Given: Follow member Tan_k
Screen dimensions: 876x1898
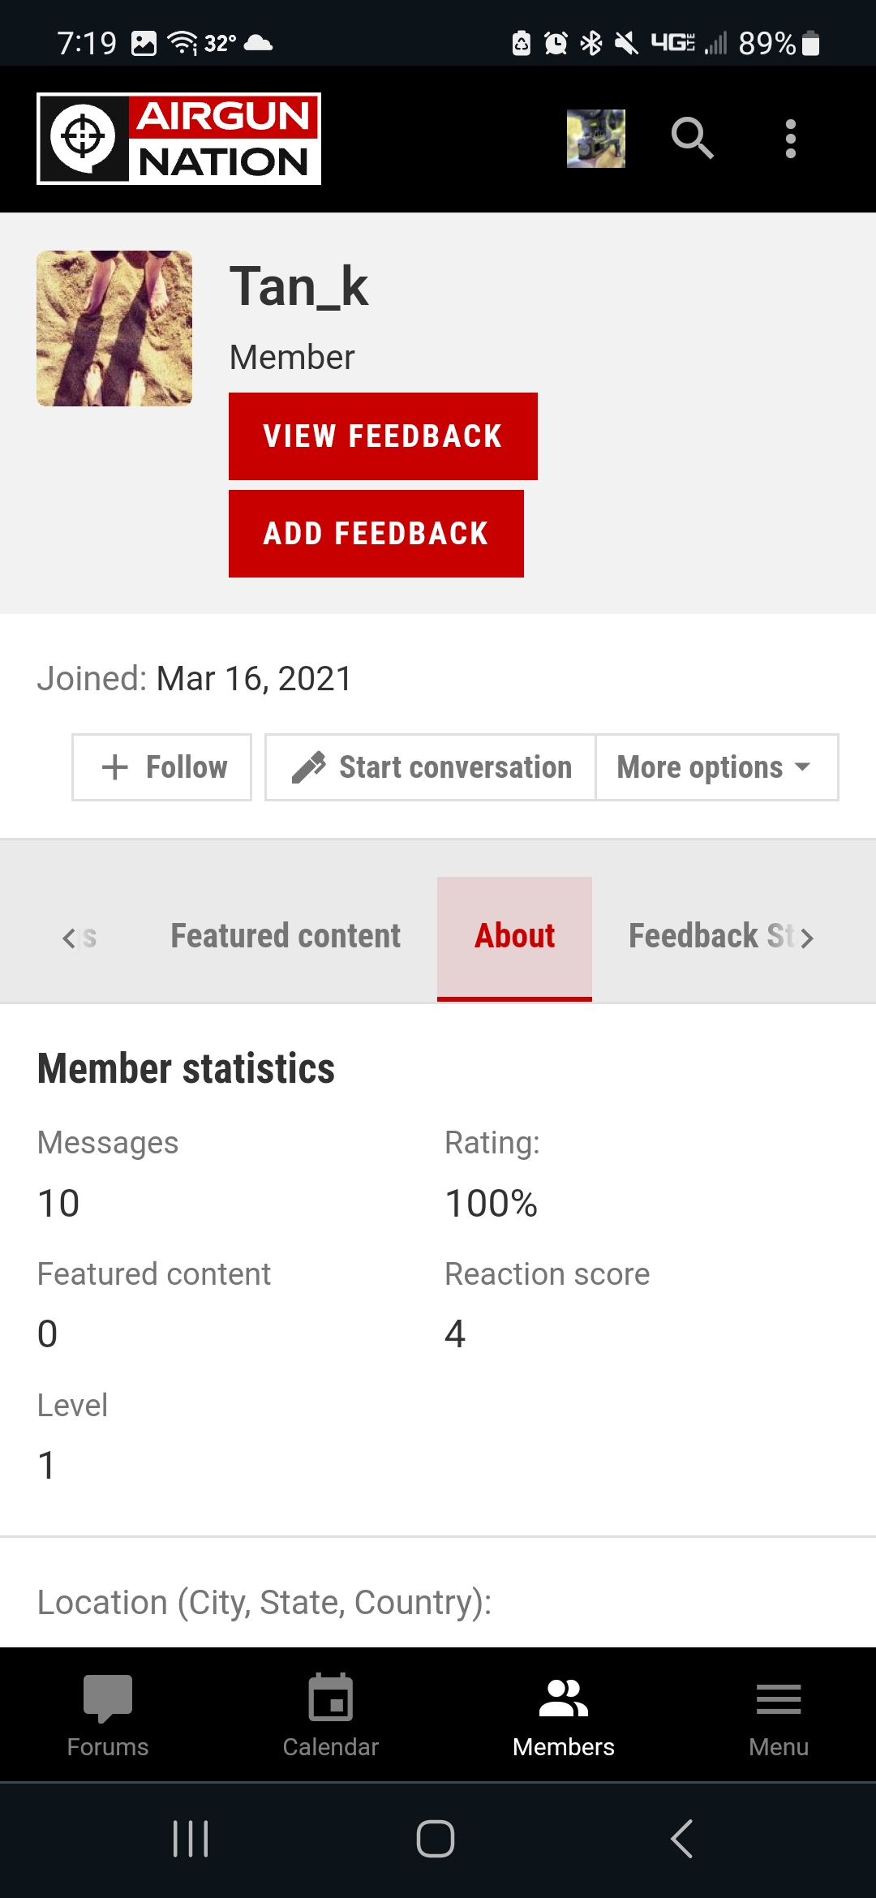Looking at the screenshot, I should (x=161, y=767).
